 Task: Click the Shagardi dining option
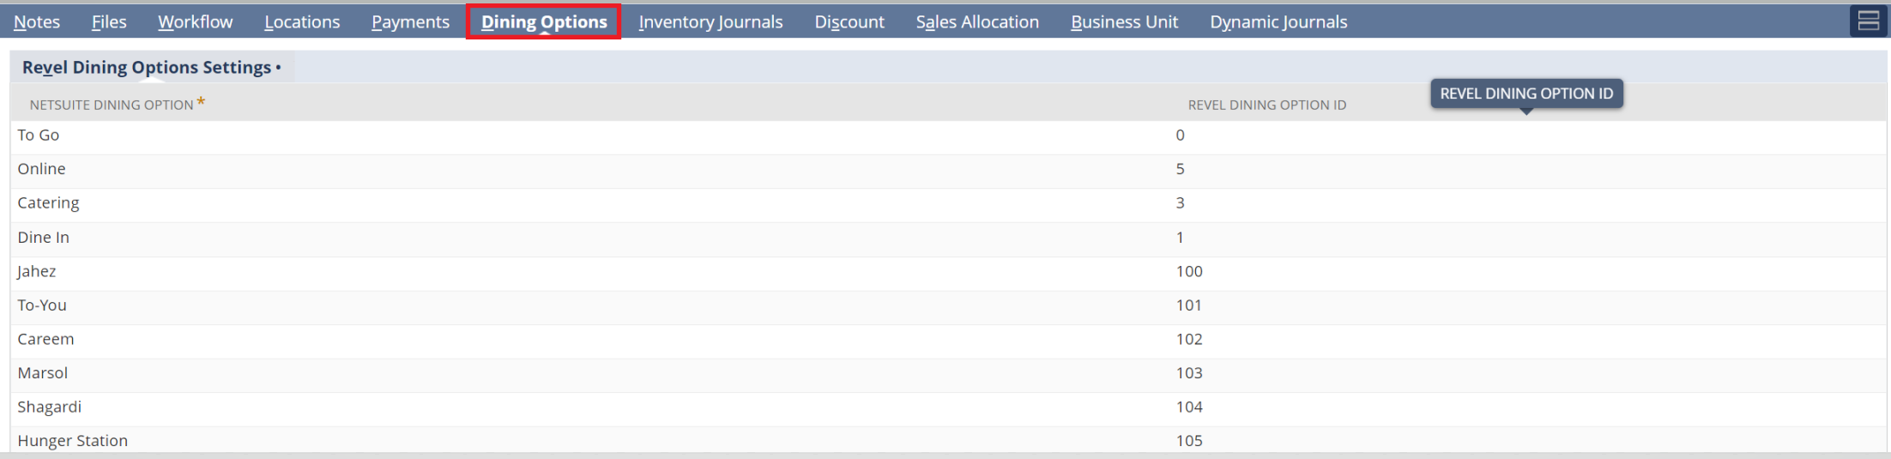pos(49,407)
